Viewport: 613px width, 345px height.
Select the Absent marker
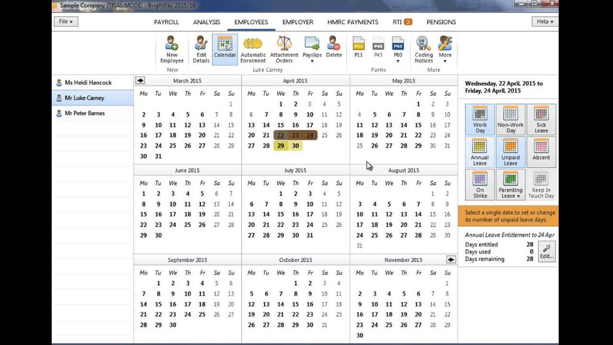tap(541, 152)
